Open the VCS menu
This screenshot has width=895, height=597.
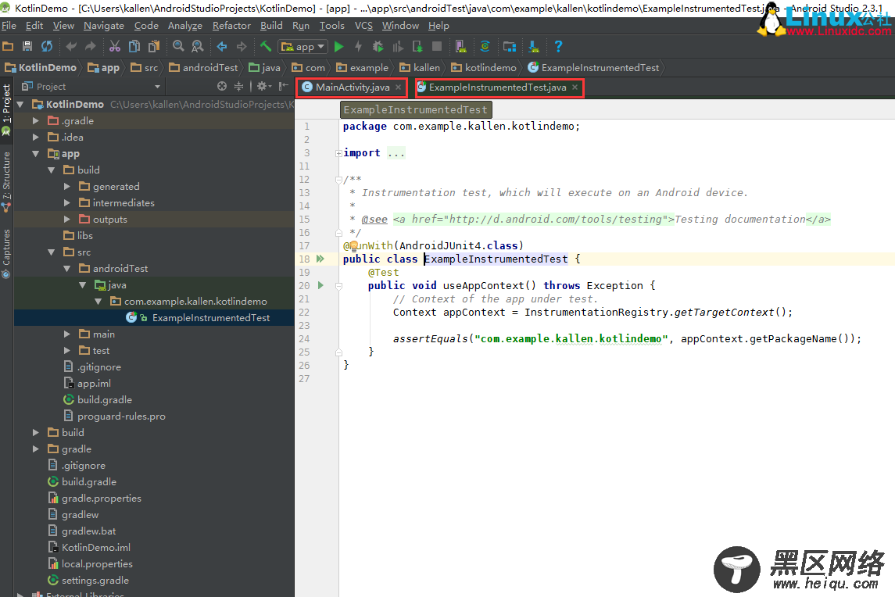click(x=363, y=26)
